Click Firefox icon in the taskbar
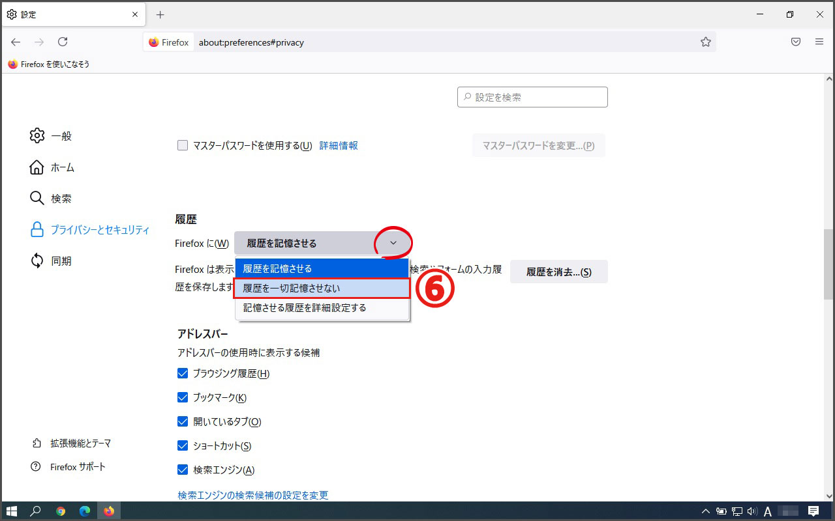 (x=109, y=511)
